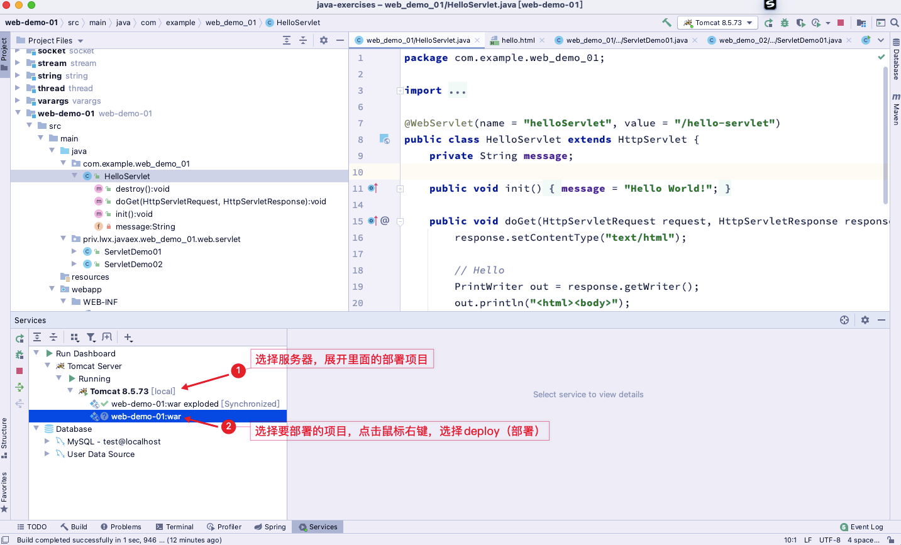
Task: Click Expand All in Services toolbar
Action: (x=37, y=338)
